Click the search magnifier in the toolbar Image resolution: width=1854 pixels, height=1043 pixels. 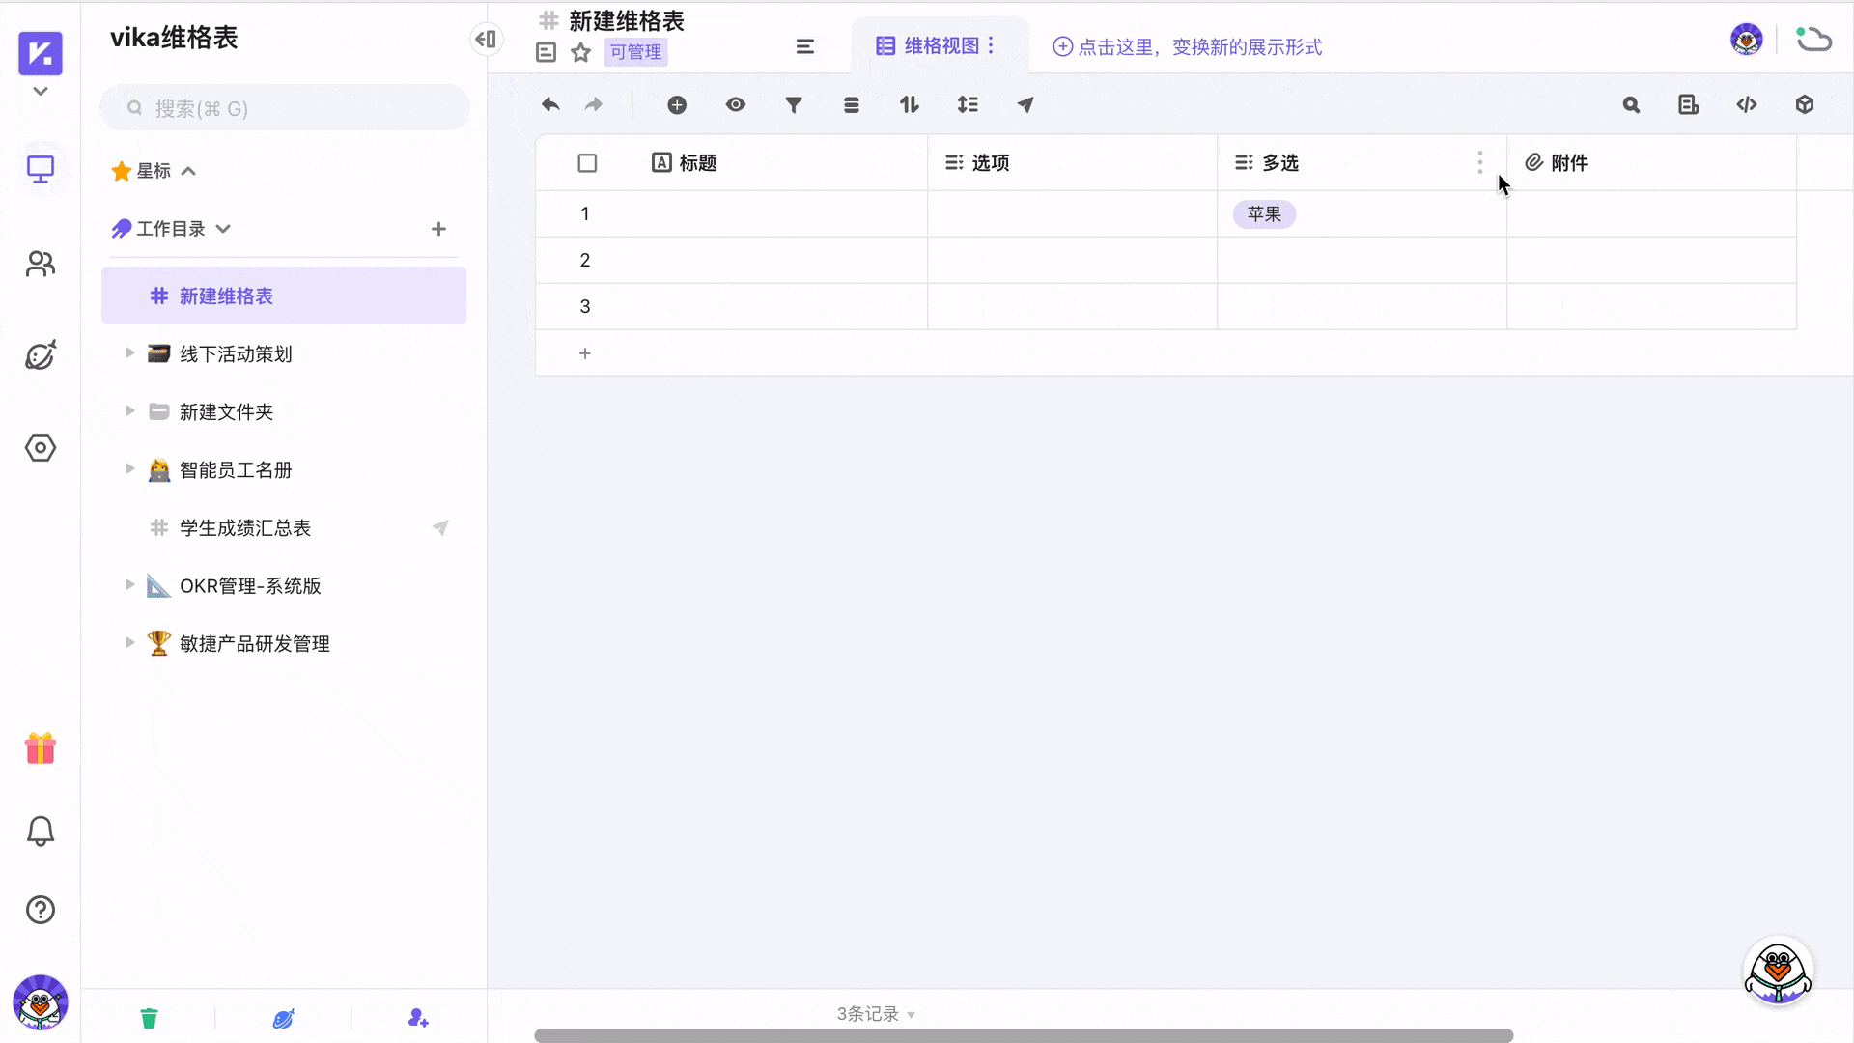(1632, 104)
